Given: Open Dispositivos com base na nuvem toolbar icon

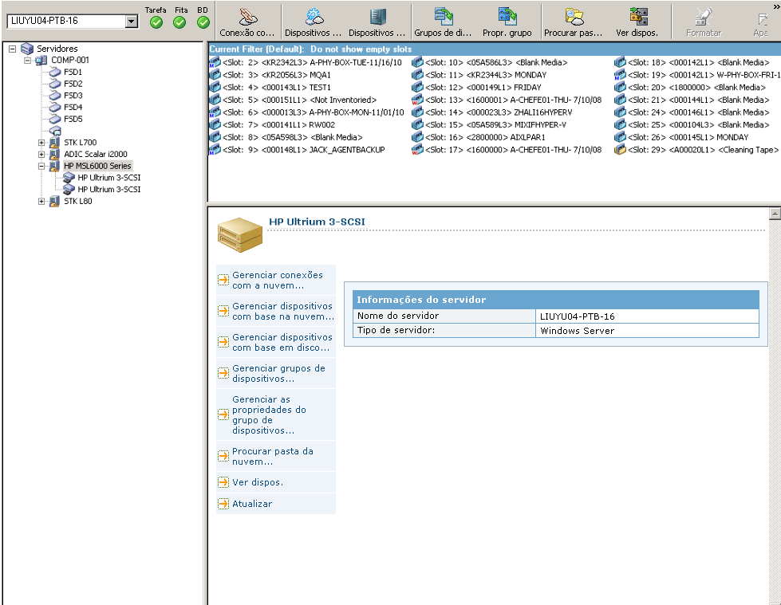Looking at the screenshot, I should (x=313, y=22).
